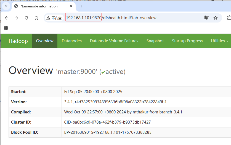The height and width of the screenshot is (145, 231).
Task: Click the 'master:9000' heading text
Action: (77, 72)
